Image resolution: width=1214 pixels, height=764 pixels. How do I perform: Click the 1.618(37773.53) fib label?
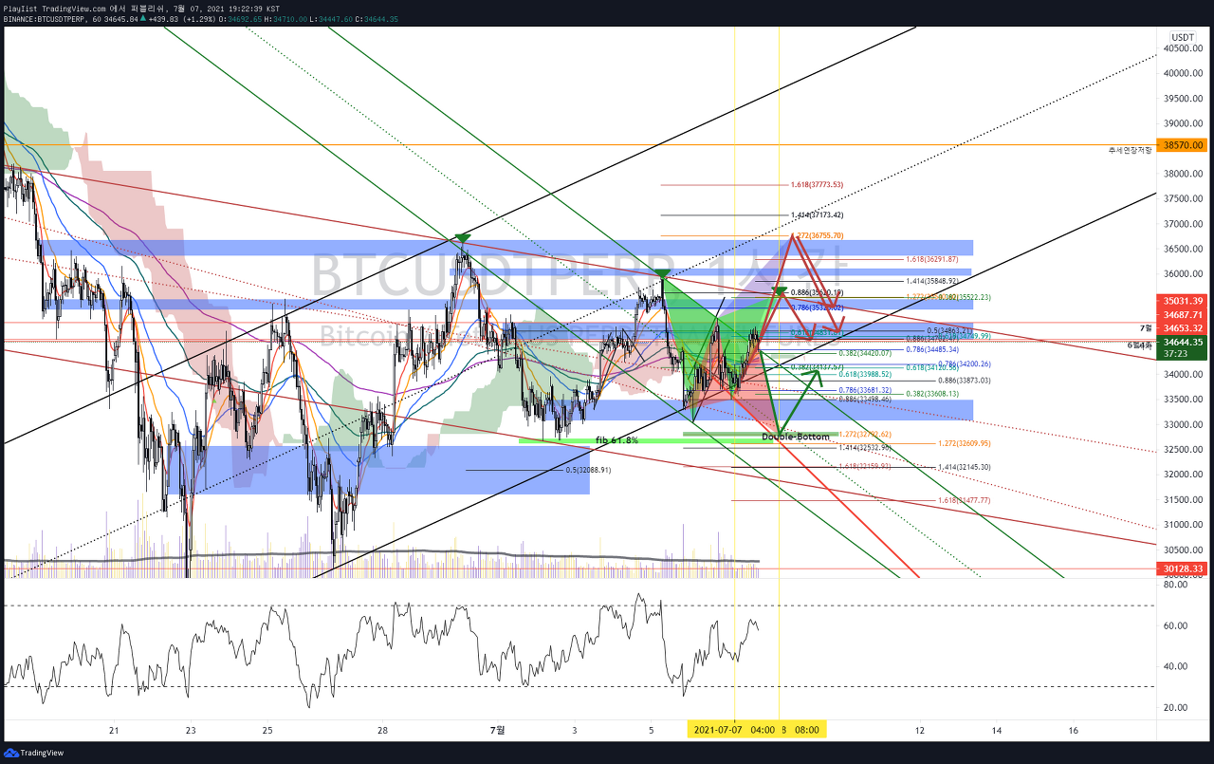817,185
